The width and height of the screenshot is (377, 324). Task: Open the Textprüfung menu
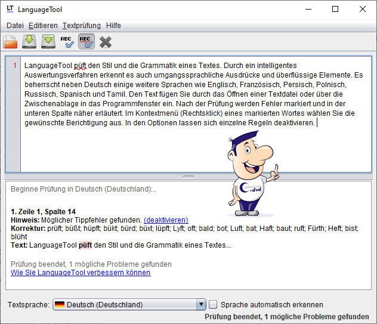[82, 26]
